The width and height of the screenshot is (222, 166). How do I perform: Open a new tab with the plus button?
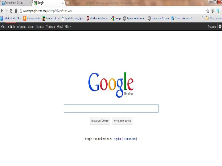(x=68, y=3)
